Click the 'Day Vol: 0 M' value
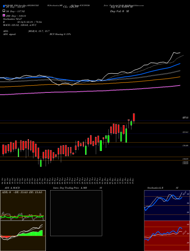 pos(119,11)
